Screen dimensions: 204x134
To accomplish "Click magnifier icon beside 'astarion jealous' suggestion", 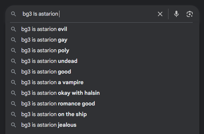I will click(x=14, y=125).
